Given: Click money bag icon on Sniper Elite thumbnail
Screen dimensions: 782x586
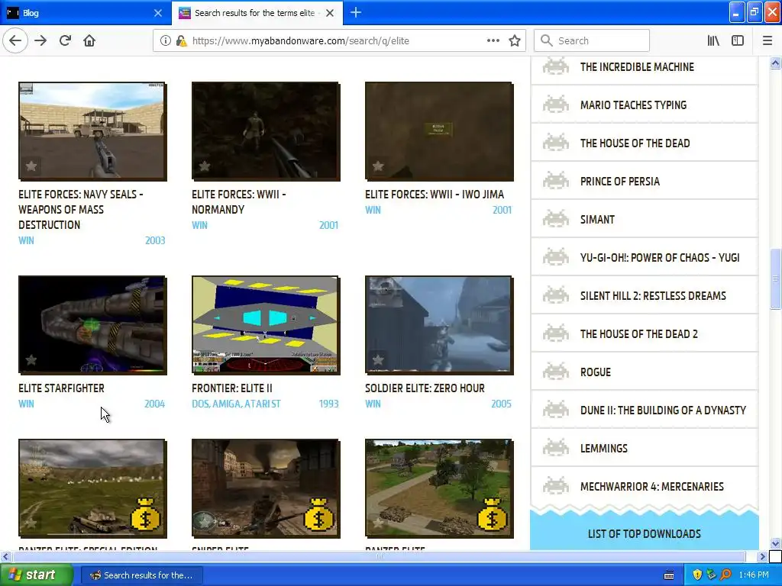Looking at the screenshot, I should point(318,514).
